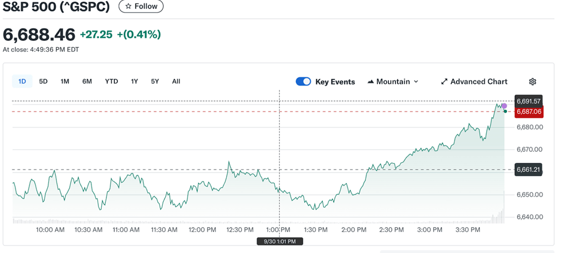Image resolution: width=561 pixels, height=253 pixels.
Task: Toggle the Key Events switch off
Action: 303,82
